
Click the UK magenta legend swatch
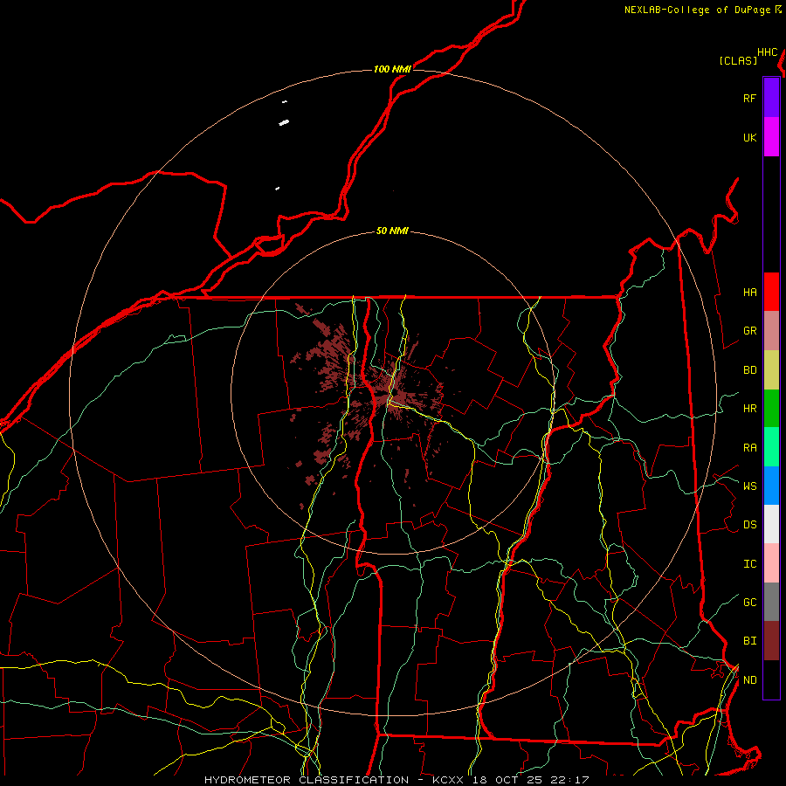coord(771,137)
